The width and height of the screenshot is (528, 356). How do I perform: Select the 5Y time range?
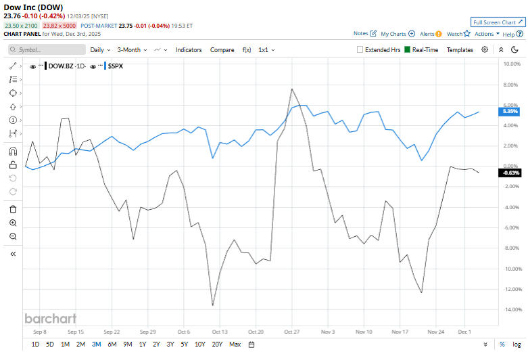click(184, 344)
